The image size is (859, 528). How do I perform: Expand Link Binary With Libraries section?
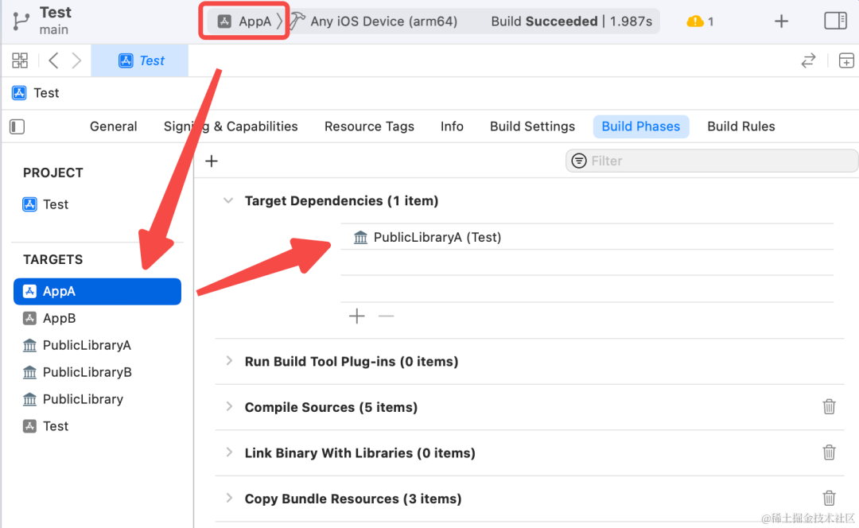coord(229,452)
